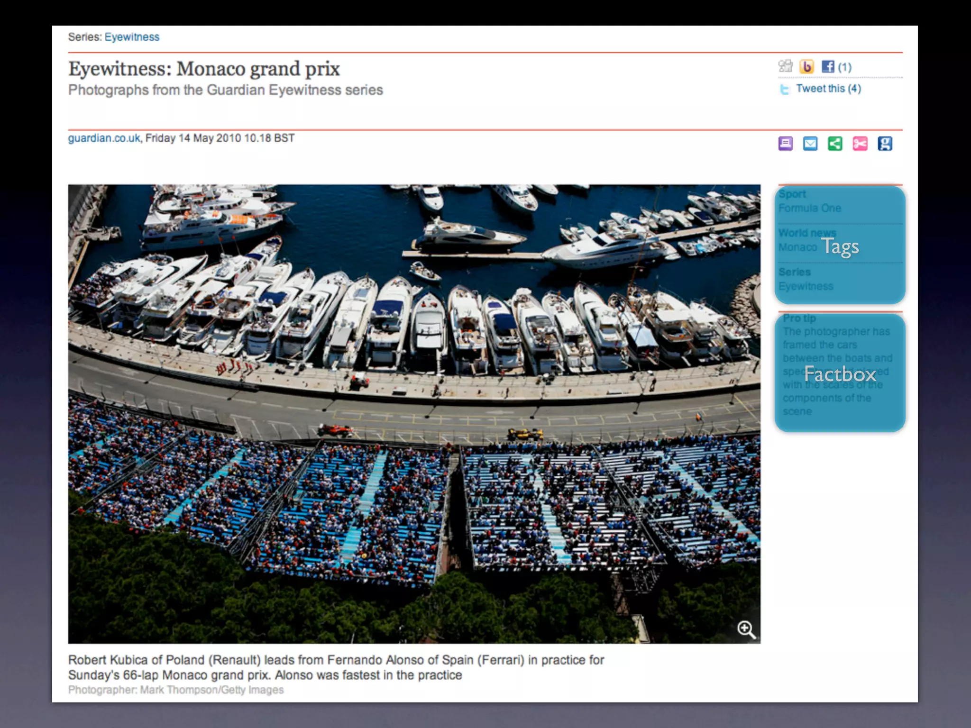This screenshot has width=971, height=728.
Task: Click the orange Google Buzz icon
Action: coord(806,67)
